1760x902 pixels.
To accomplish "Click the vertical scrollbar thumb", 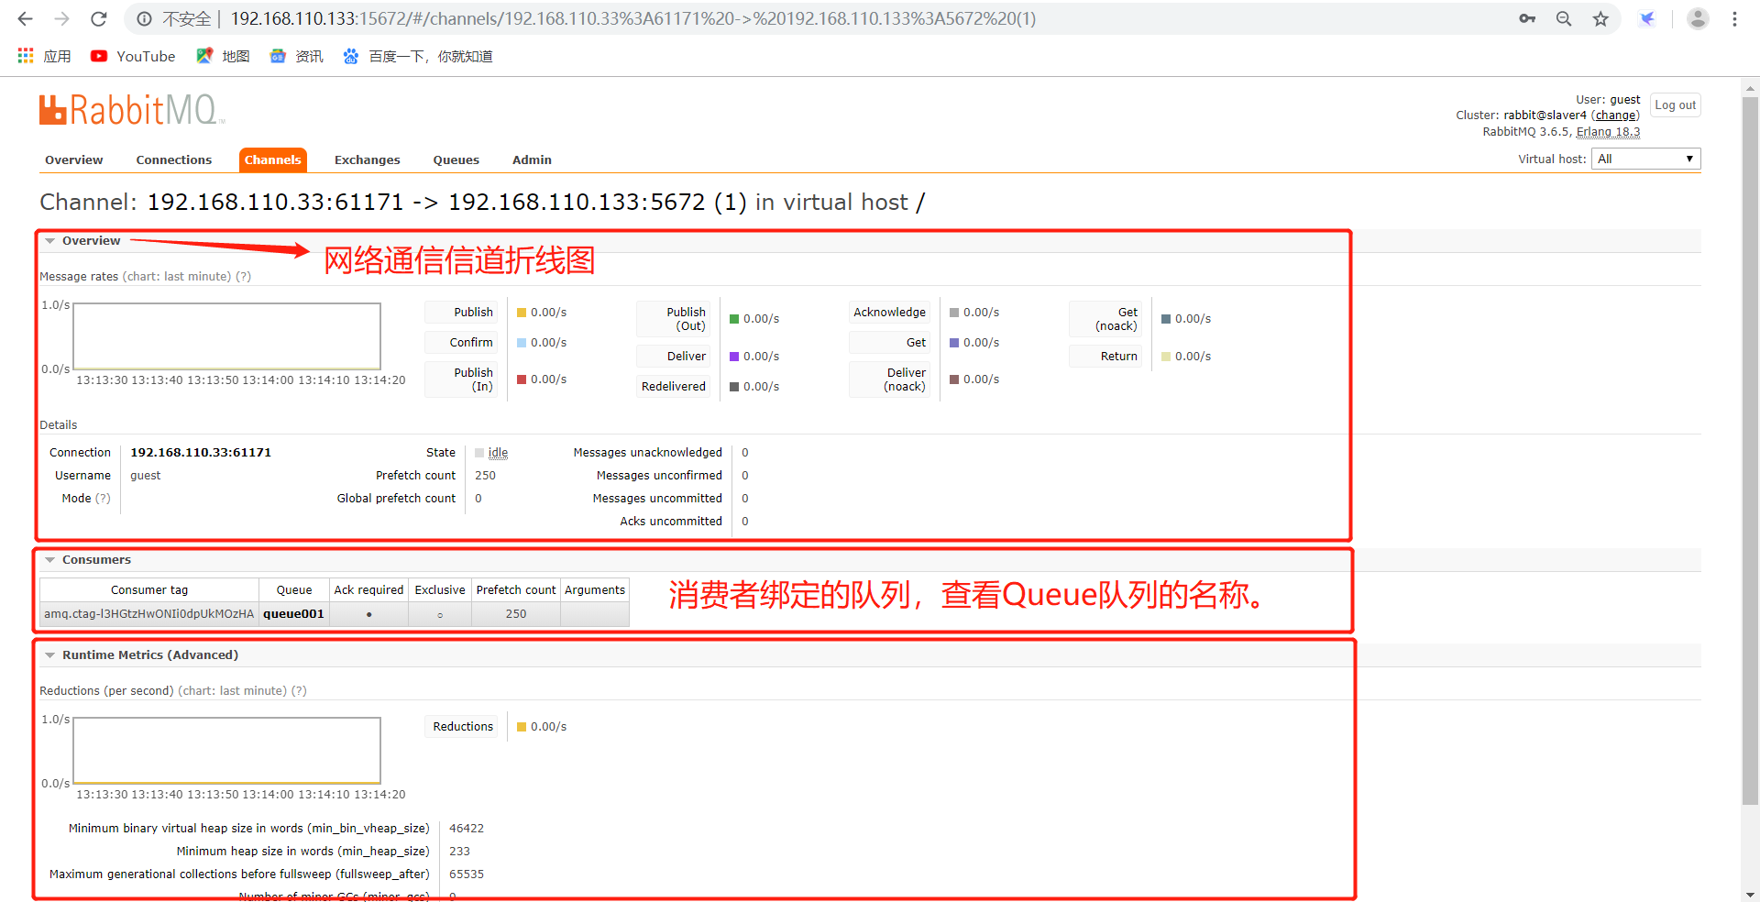I will pyautogui.click(x=1750, y=449).
